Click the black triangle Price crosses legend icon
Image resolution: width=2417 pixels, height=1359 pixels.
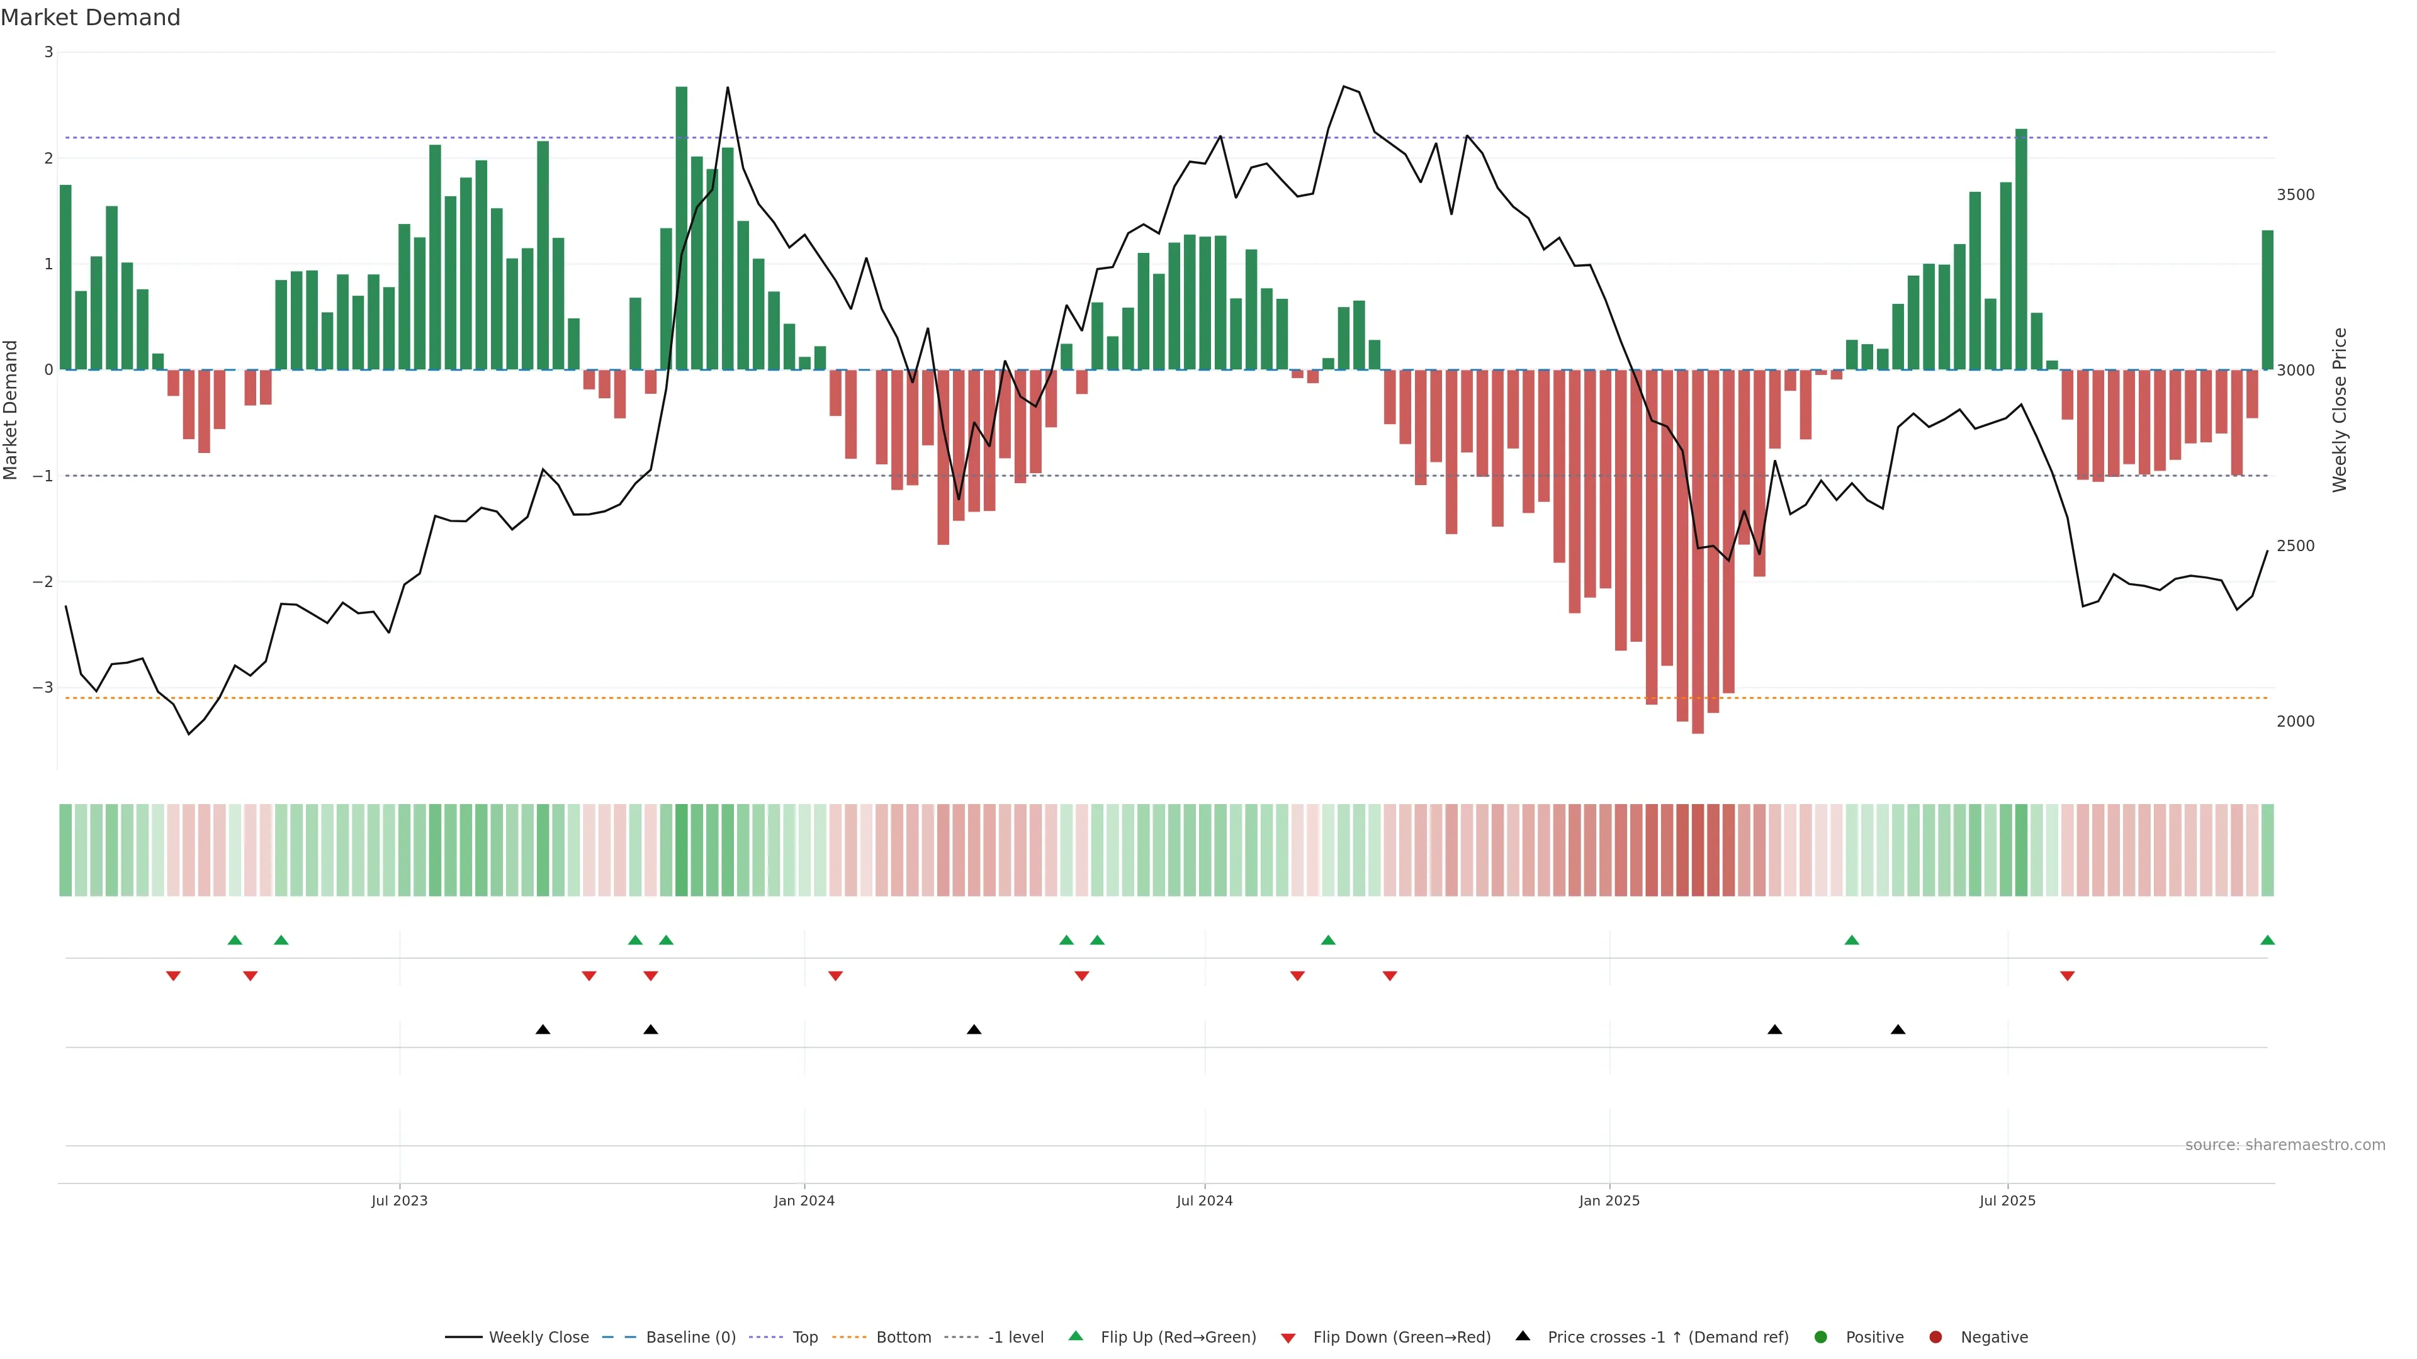(1523, 1336)
